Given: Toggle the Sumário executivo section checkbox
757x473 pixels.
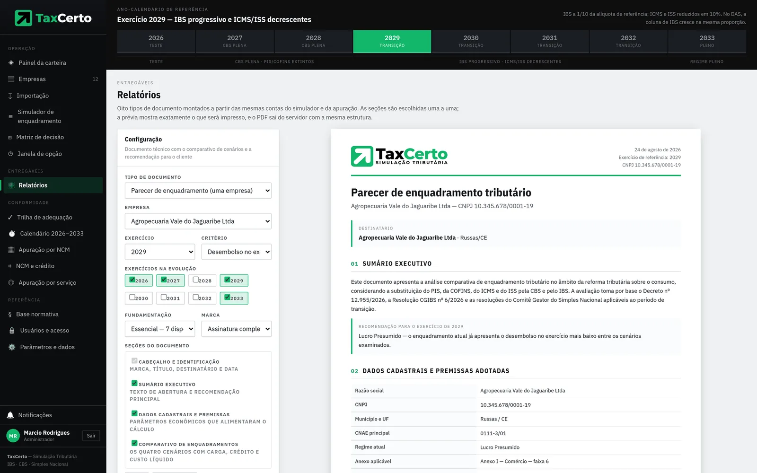Looking at the screenshot, I should pyautogui.click(x=134, y=383).
